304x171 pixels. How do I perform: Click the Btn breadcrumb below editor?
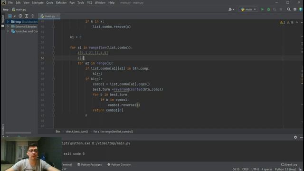pyautogui.click(x=58, y=132)
